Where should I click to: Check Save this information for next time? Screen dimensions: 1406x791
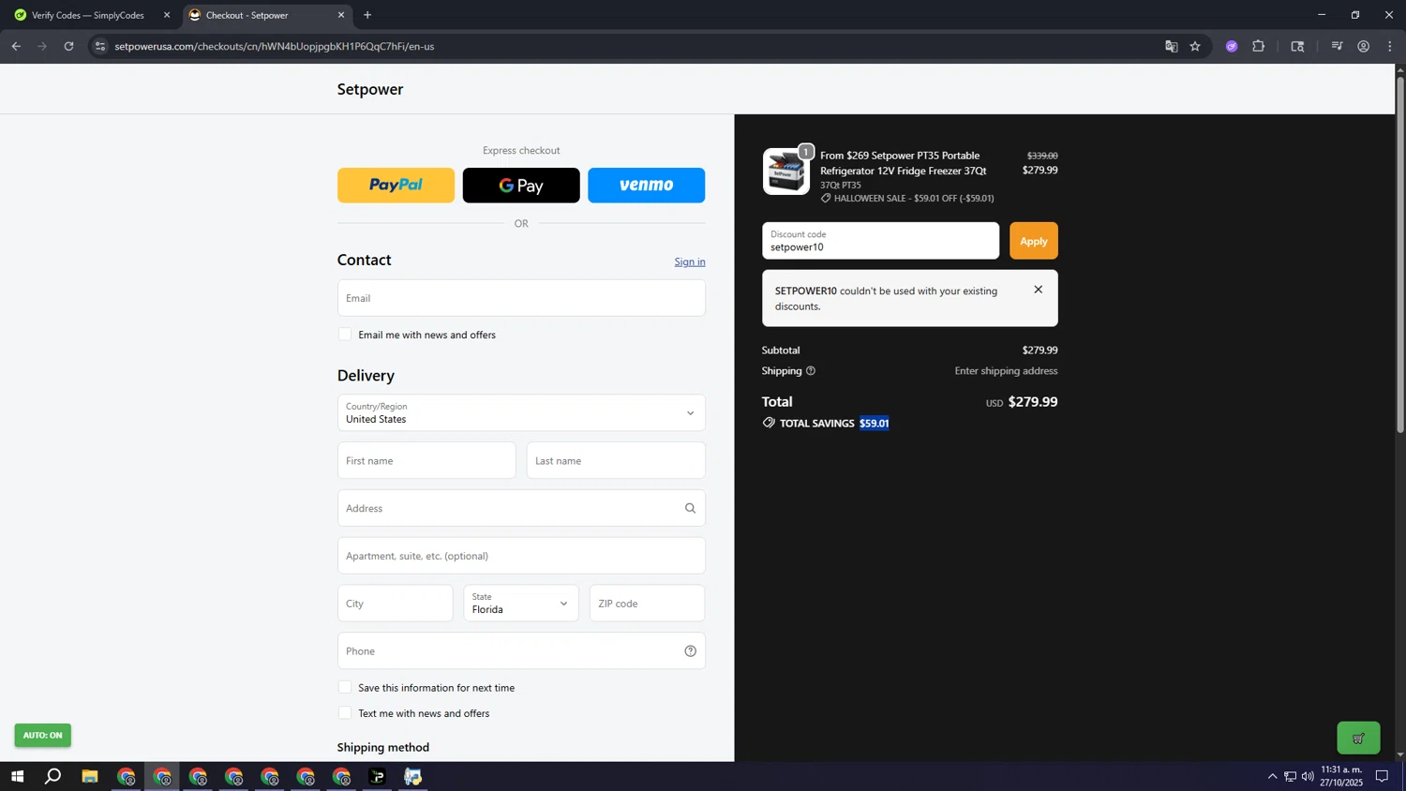pos(345,688)
